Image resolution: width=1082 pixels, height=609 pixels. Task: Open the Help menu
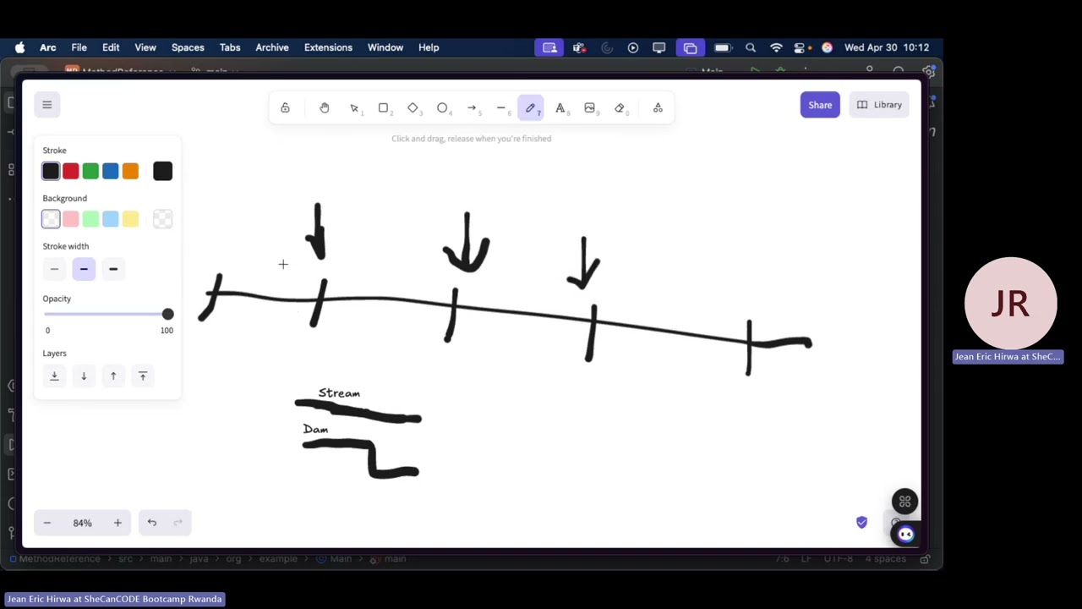click(x=429, y=47)
